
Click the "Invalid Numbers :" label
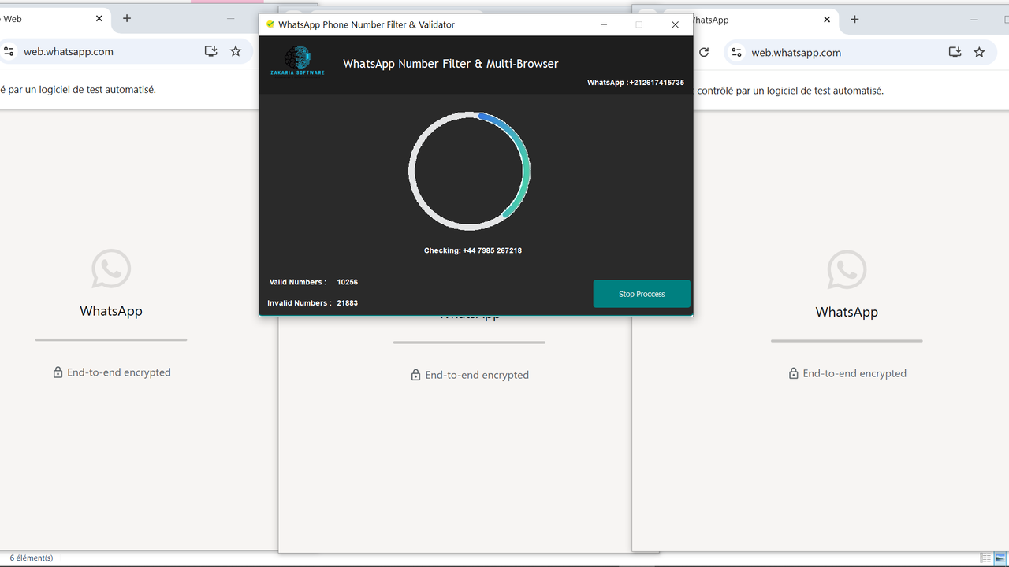pos(300,302)
